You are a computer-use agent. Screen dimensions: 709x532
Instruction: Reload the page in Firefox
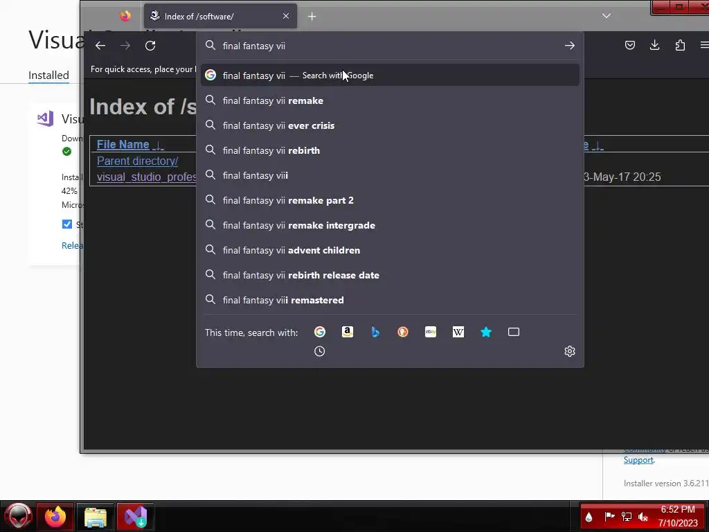point(150,45)
